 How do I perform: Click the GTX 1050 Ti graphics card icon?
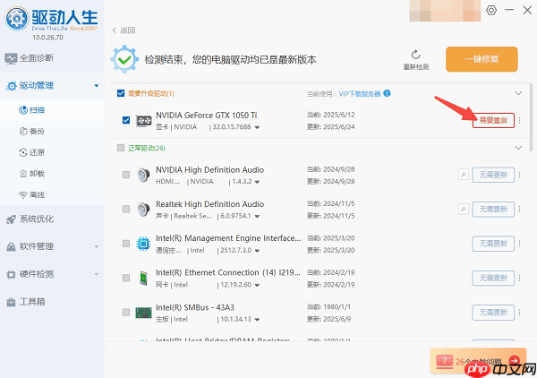coord(143,121)
